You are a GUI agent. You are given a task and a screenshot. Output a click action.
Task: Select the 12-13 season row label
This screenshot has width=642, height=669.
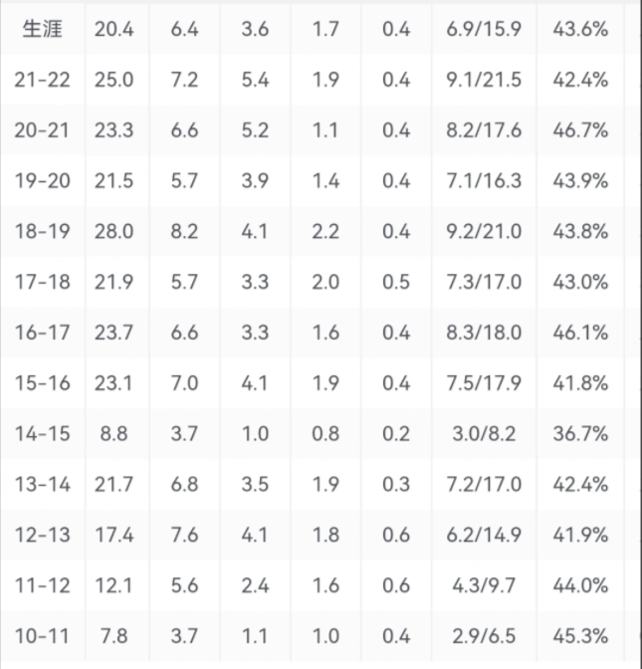[43, 535]
